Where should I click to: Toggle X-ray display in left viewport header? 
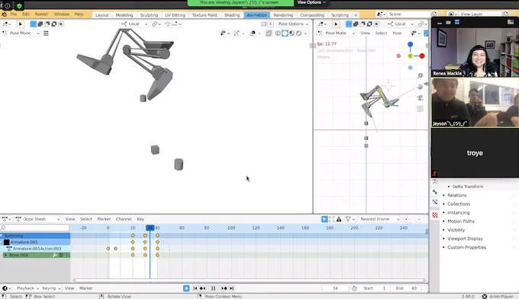pos(269,33)
